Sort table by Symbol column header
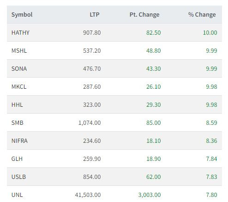Viewport: 228px width, 202px height. click(22, 15)
